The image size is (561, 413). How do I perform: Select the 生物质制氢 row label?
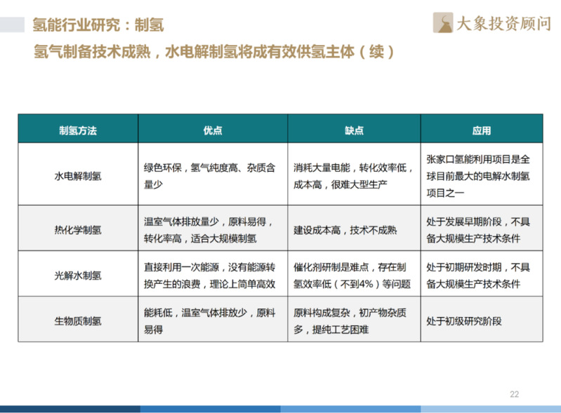[x=78, y=320]
